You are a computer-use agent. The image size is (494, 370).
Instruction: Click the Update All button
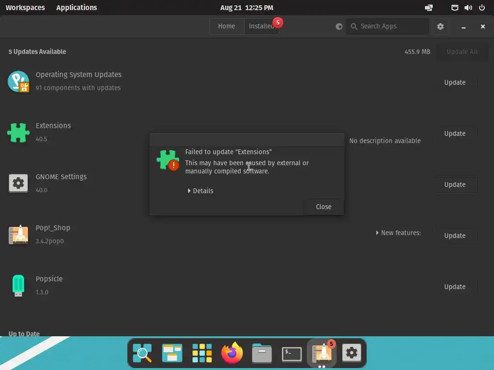[x=462, y=52]
